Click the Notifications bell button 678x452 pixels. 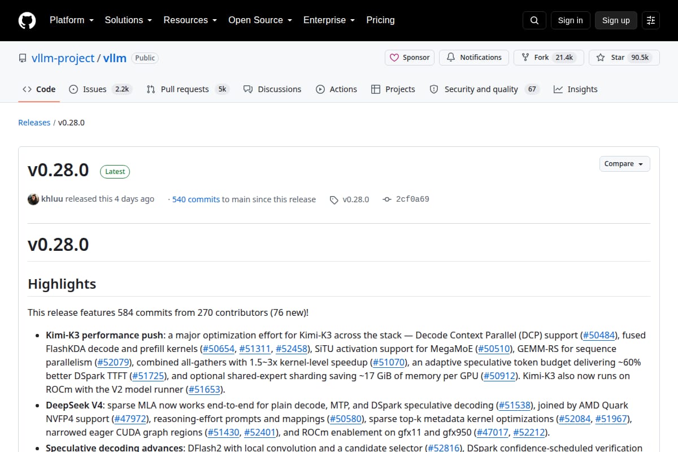(x=474, y=58)
